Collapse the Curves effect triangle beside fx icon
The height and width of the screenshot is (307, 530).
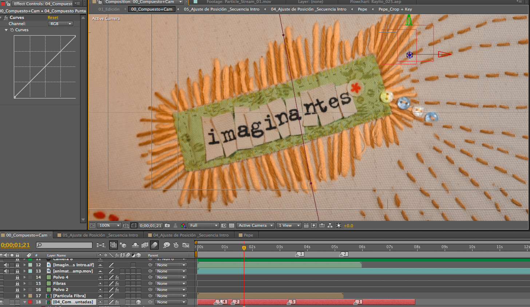(1, 17)
